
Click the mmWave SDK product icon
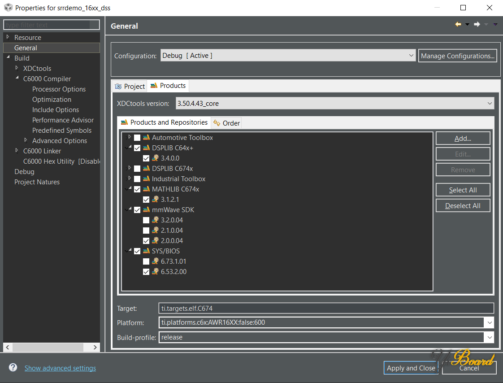click(x=146, y=210)
